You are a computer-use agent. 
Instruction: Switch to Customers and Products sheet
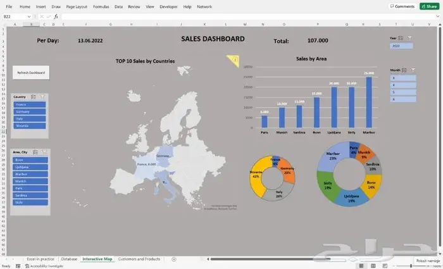(x=139, y=259)
